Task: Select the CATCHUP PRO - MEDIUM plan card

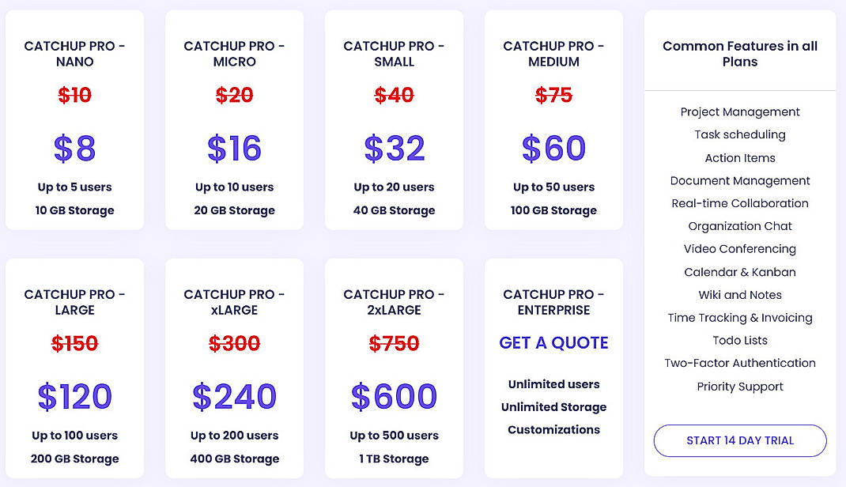Action: click(553, 54)
